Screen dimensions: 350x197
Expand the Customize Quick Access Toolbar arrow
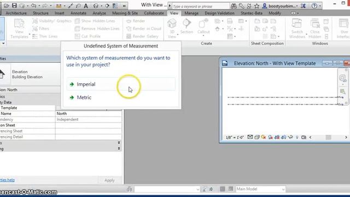(x=124, y=6)
